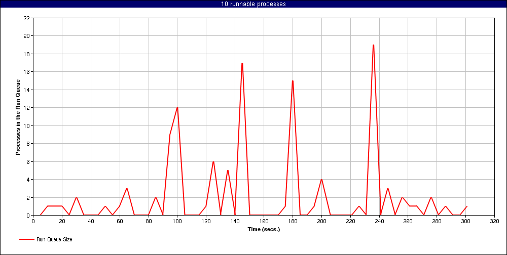Viewport: 507px width, 255px height.
Task: Select the peak at 4 at 200 seconds
Action: pos(321,180)
